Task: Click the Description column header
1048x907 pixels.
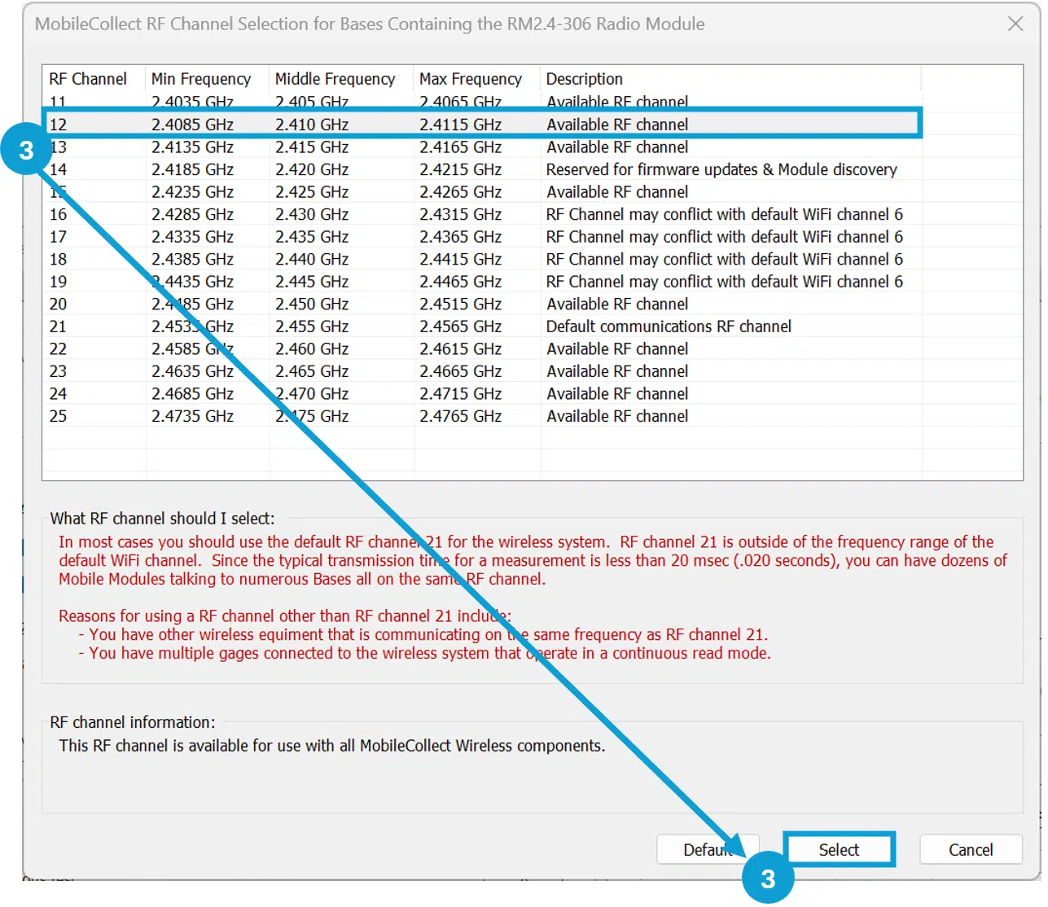Action: point(584,79)
